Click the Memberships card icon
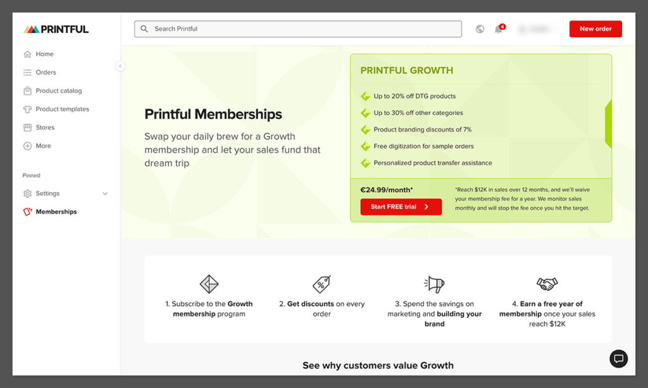648x388 pixels. 27,212
